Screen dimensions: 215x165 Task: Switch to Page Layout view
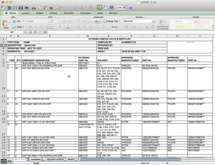click(x=10, y=161)
